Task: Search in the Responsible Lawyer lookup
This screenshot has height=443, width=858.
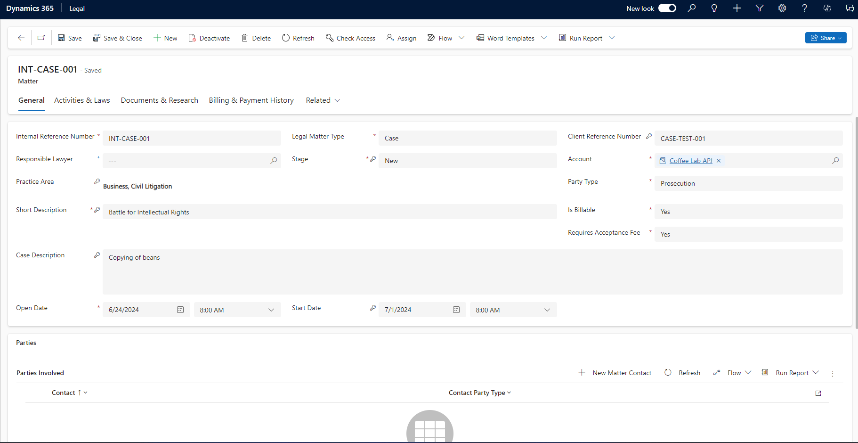Action: (274, 161)
